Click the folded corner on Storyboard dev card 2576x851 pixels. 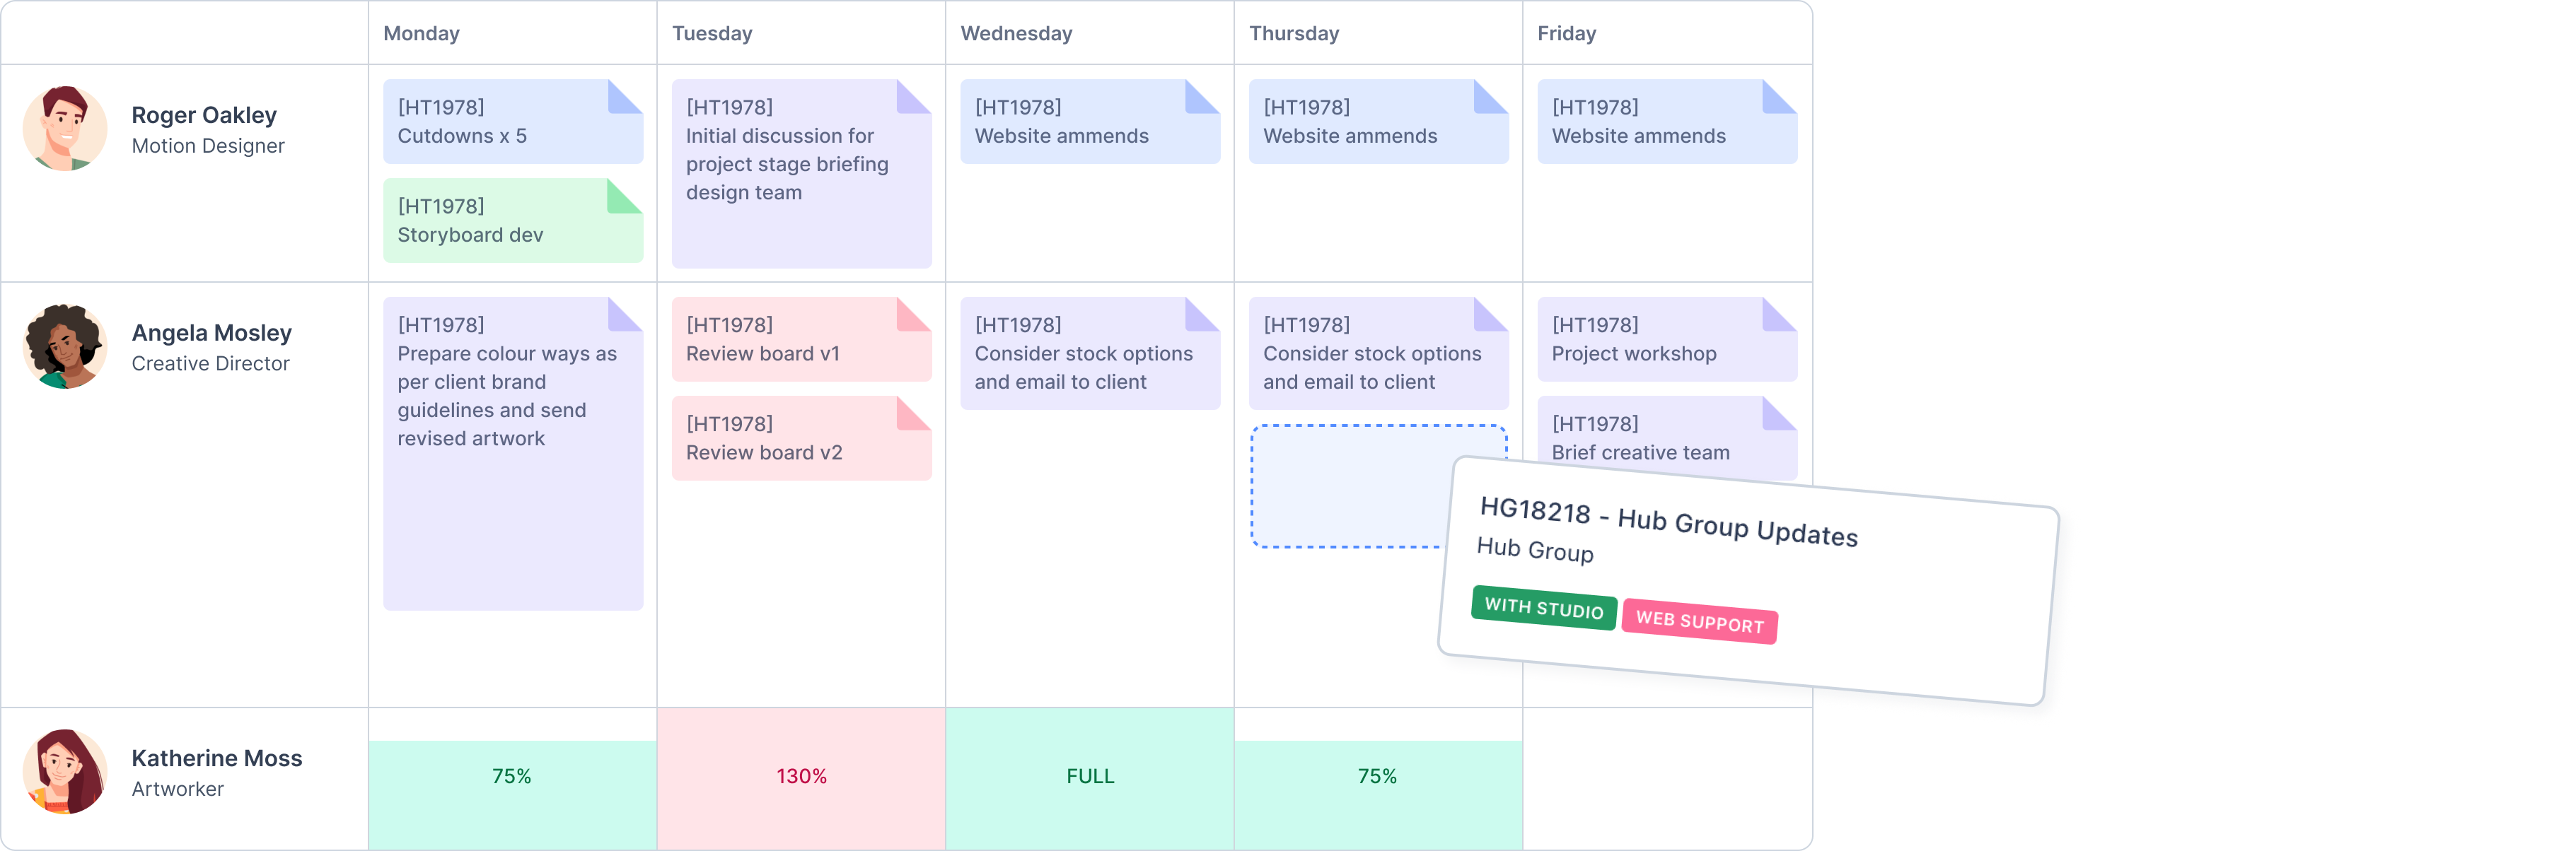point(625,196)
